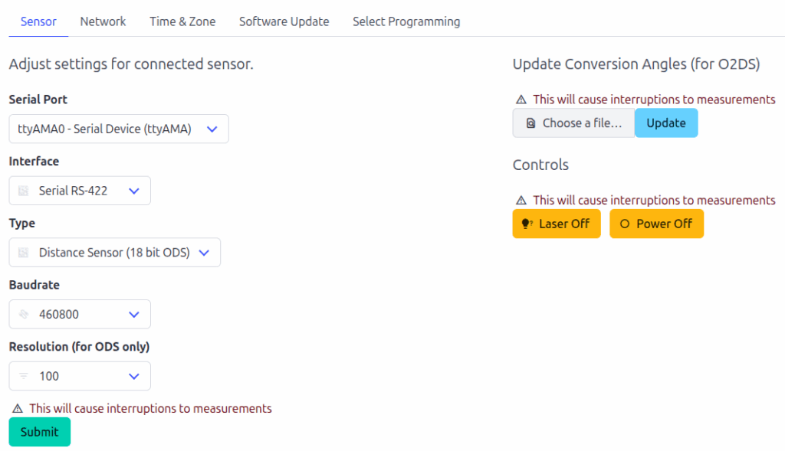Expand the Type Distance Sensor dropdown

pos(115,253)
